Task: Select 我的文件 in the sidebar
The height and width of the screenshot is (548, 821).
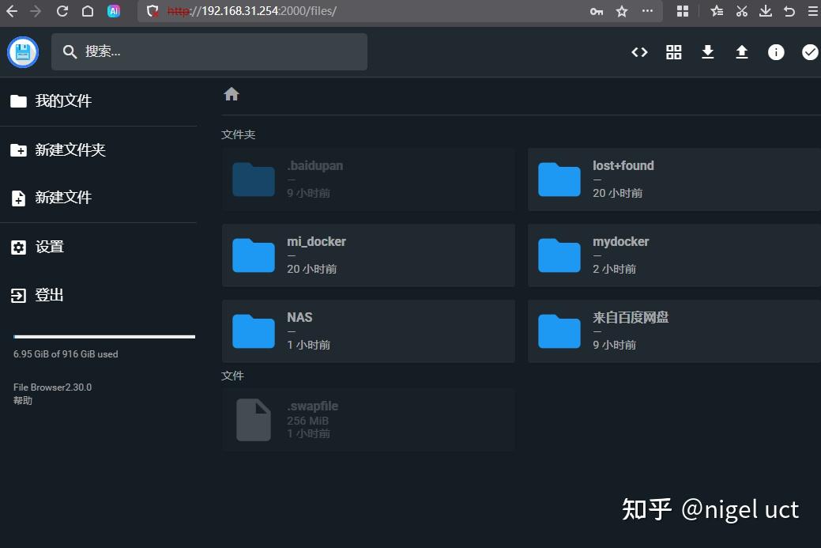Action: click(62, 100)
